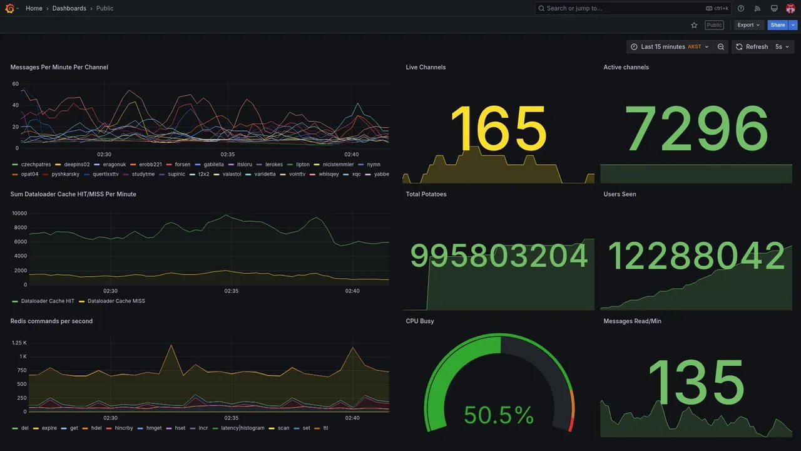Select quertixxttv in the channel legend
The width and height of the screenshot is (801, 451).
pos(106,174)
